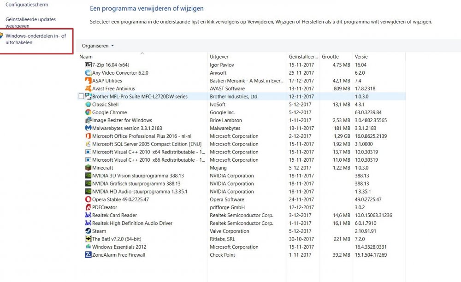Click publisher Igor Pavlov cell
The width and height of the screenshot is (461, 282).
[x=222, y=65]
